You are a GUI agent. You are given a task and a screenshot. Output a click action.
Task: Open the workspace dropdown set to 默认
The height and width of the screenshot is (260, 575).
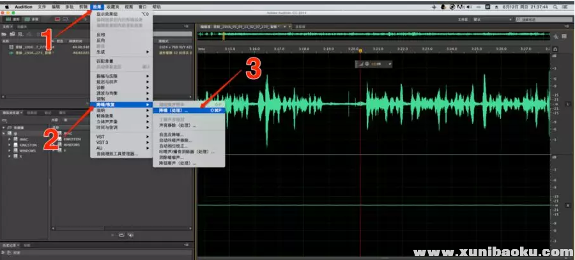pos(492,19)
